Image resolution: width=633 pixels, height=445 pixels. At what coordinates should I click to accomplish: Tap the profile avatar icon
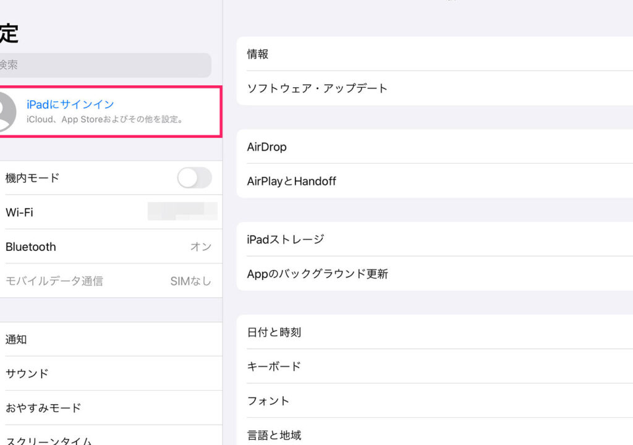(x=5, y=112)
